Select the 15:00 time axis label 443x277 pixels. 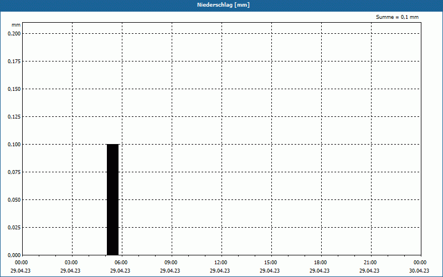point(270,263)
